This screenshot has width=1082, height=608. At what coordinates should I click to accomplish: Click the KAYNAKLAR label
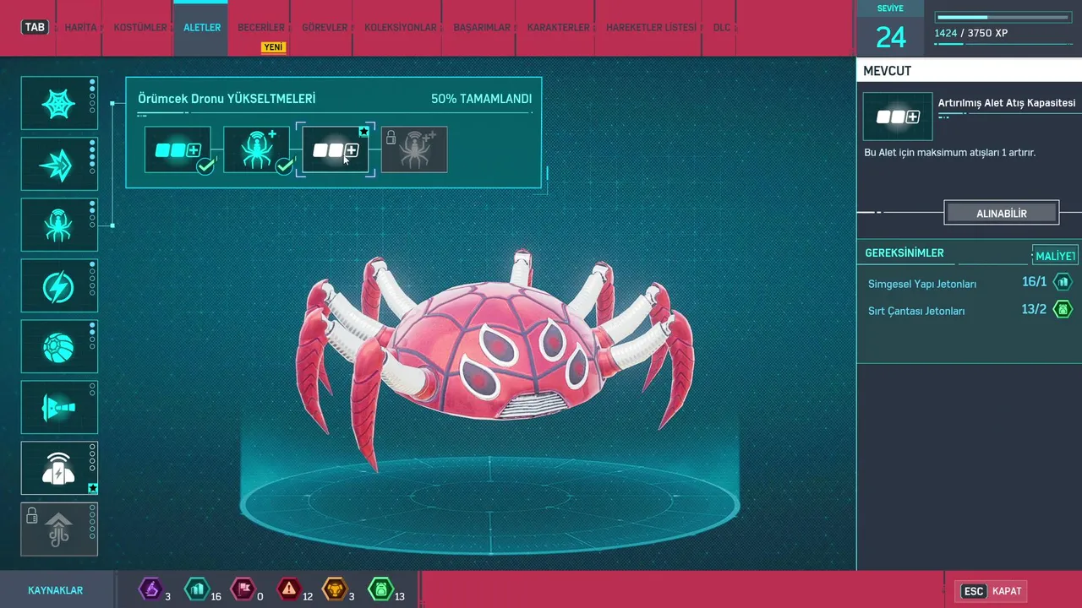[56, 590]
